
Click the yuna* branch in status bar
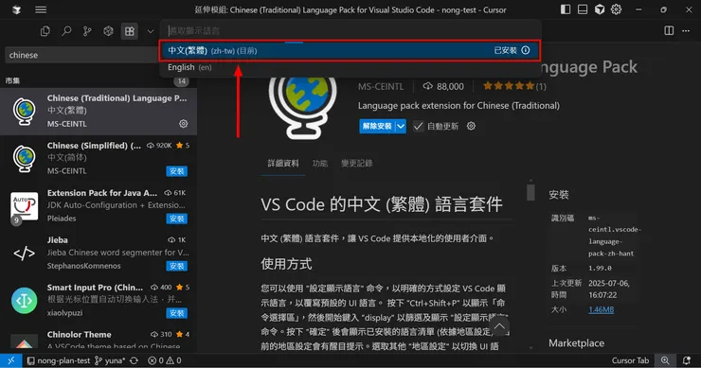[110, 360]
